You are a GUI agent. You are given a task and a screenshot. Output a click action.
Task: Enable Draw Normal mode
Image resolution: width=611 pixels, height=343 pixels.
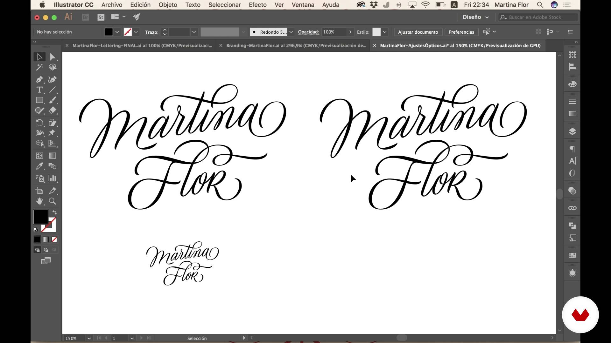coord(37,250)
